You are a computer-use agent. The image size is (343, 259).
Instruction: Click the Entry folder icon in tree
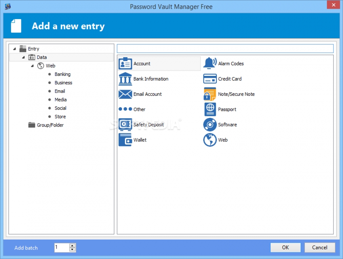tap(23, 48)
